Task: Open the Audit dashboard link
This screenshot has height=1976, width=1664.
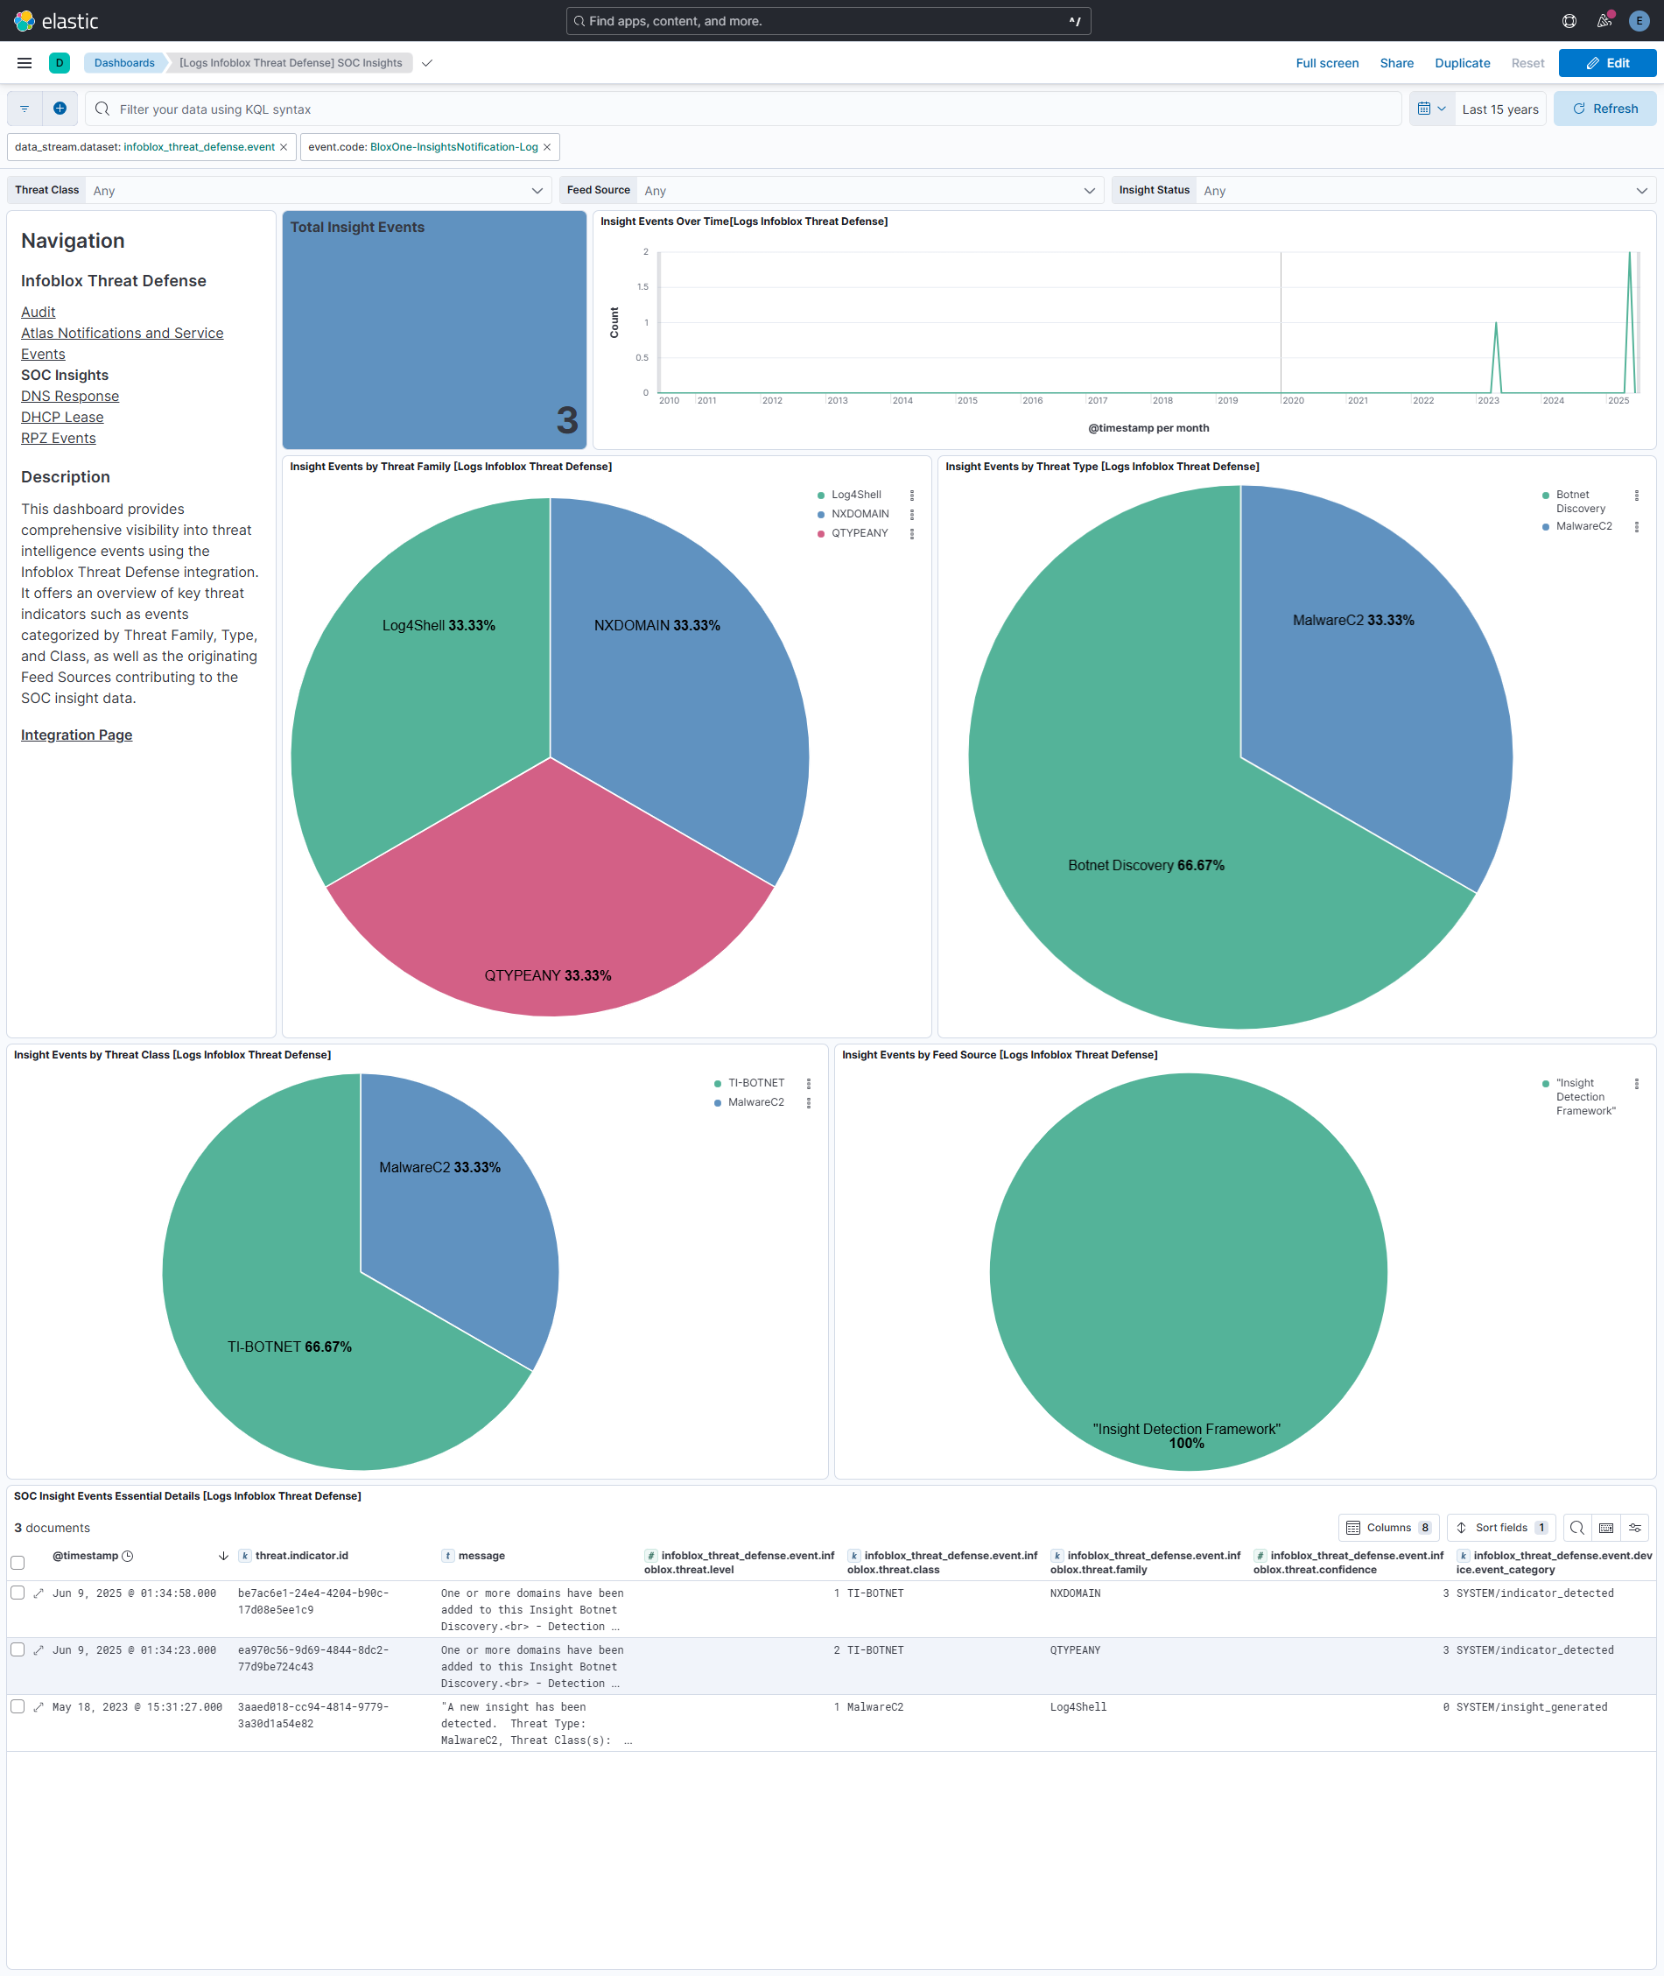Action: (x=38, y=313)
